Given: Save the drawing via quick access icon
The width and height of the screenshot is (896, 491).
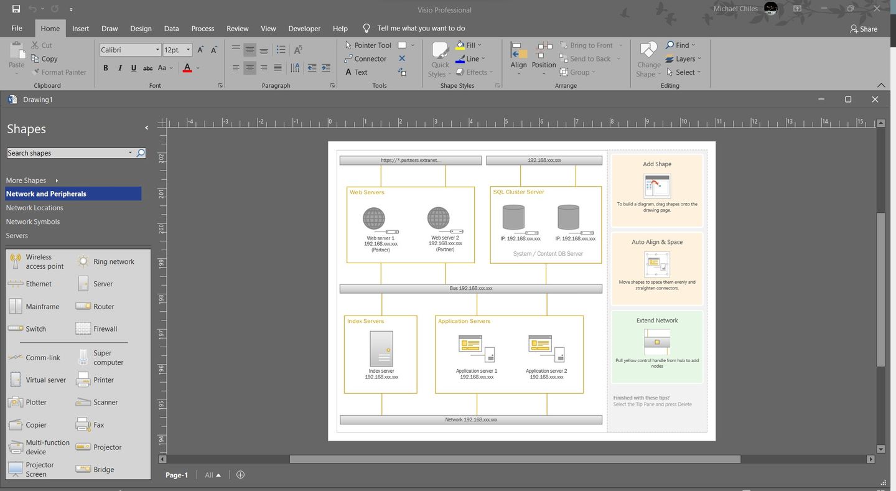Looking at the screenshot, I should [x=16, y=9].
